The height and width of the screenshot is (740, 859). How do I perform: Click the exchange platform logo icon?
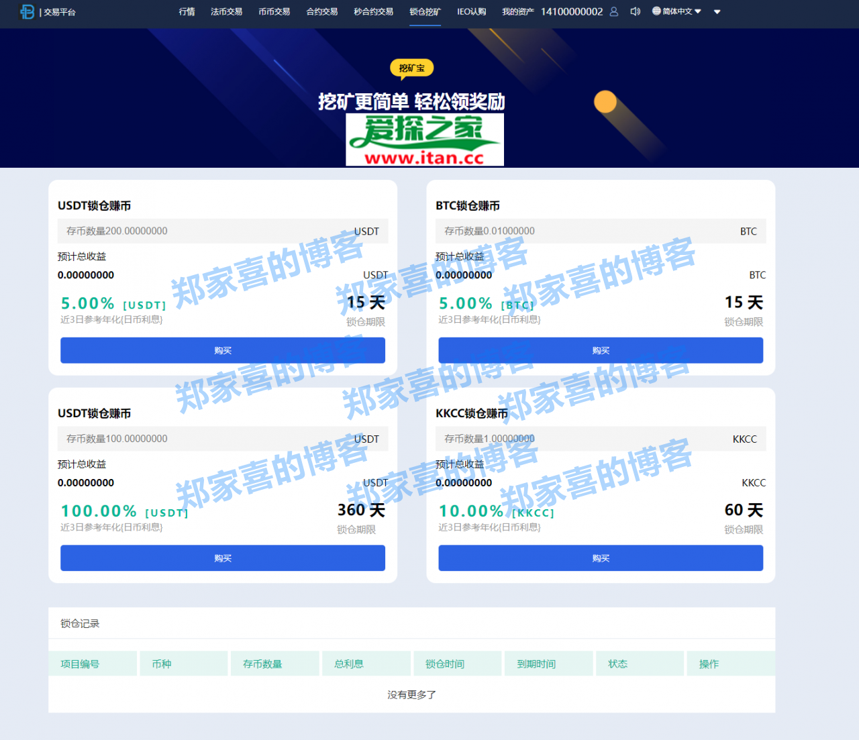click(27, 11)
